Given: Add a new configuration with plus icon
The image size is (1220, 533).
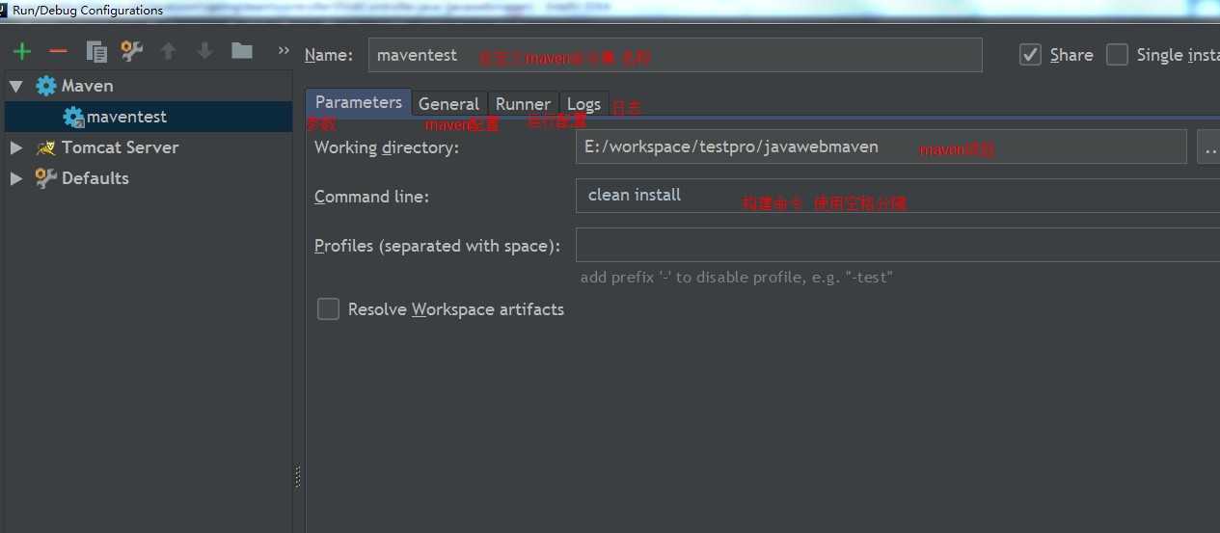Looking at the screenshot, I should click(22, 51).
